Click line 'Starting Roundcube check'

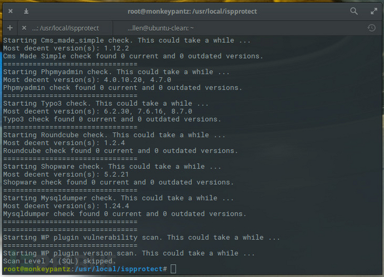pyautogui.click(x=114, y=135)
